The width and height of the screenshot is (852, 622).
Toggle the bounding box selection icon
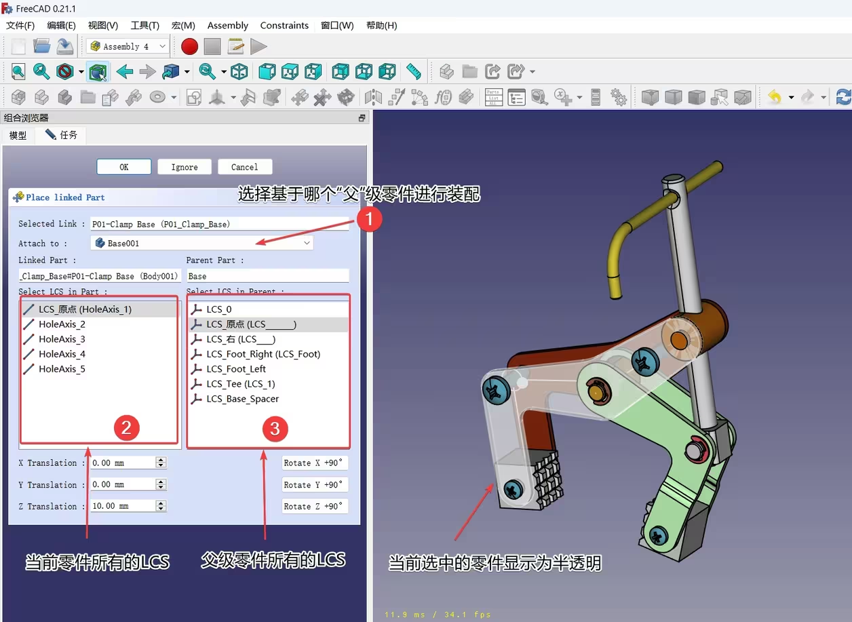[x=98, y=71]
